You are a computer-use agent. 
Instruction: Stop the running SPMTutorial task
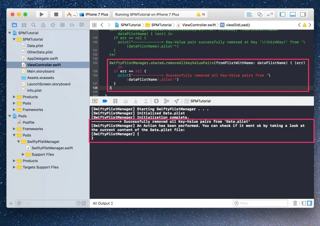[x=56, y=14]
